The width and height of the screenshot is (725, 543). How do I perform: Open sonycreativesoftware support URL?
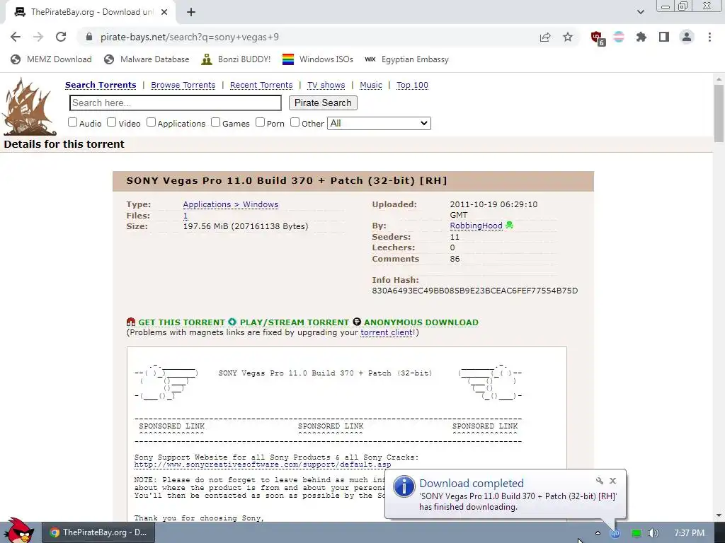point(263,465)
